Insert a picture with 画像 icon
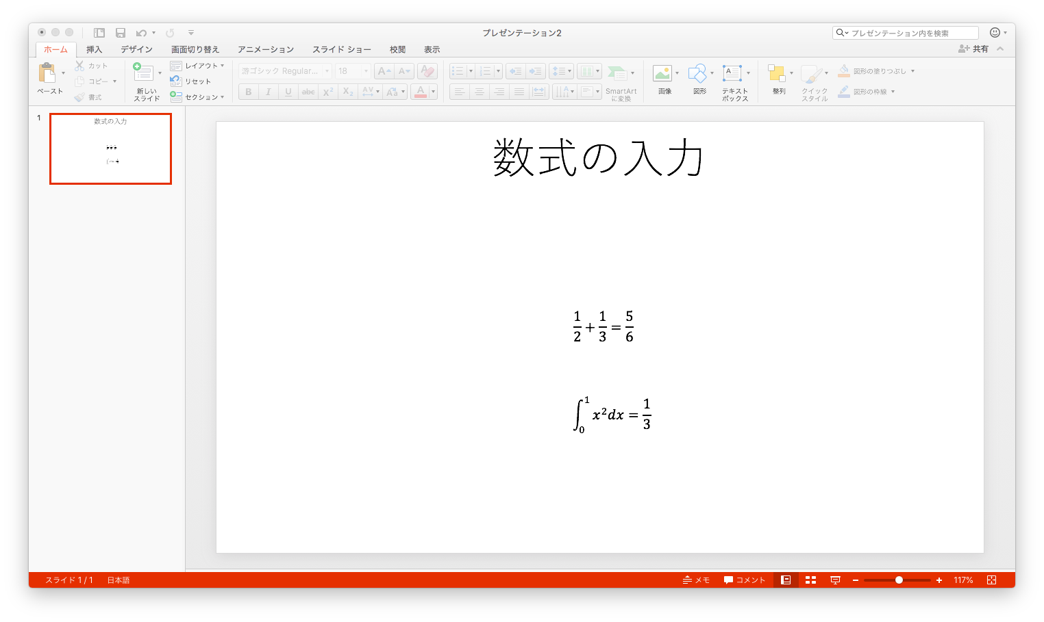The image size is (1044, 622). click(x=662, y=73)
